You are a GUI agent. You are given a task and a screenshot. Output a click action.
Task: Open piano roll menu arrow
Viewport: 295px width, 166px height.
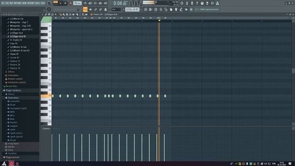tap(43, 14)
